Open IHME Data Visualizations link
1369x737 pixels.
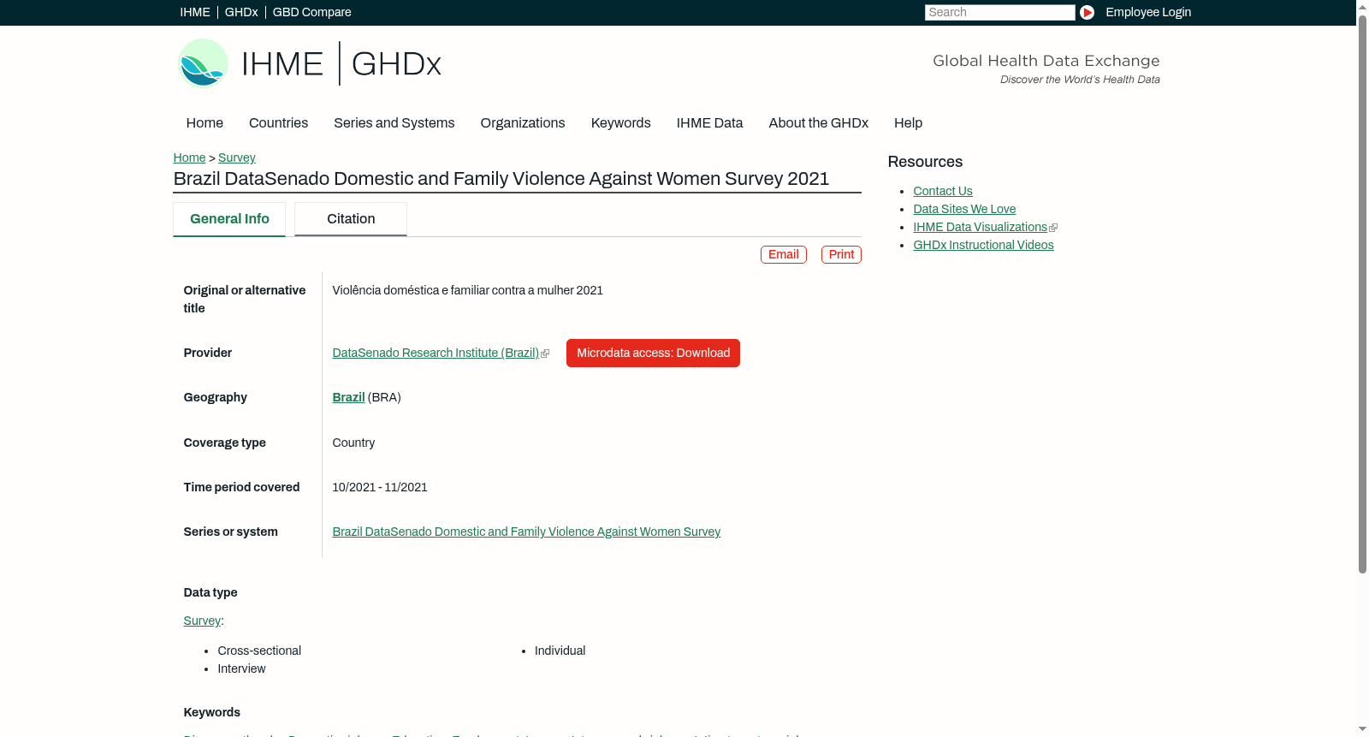pos(980,227)
